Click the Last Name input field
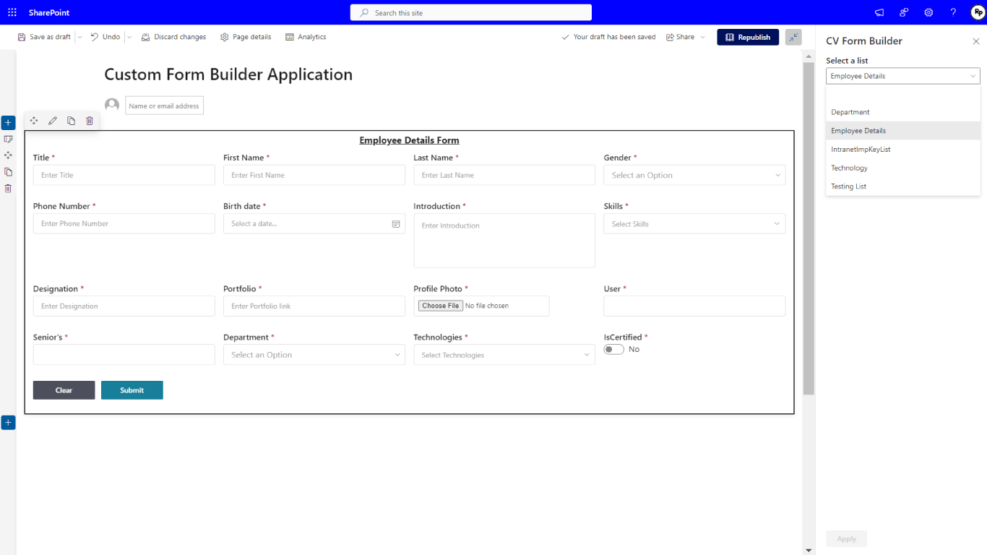 coord(504,175)
